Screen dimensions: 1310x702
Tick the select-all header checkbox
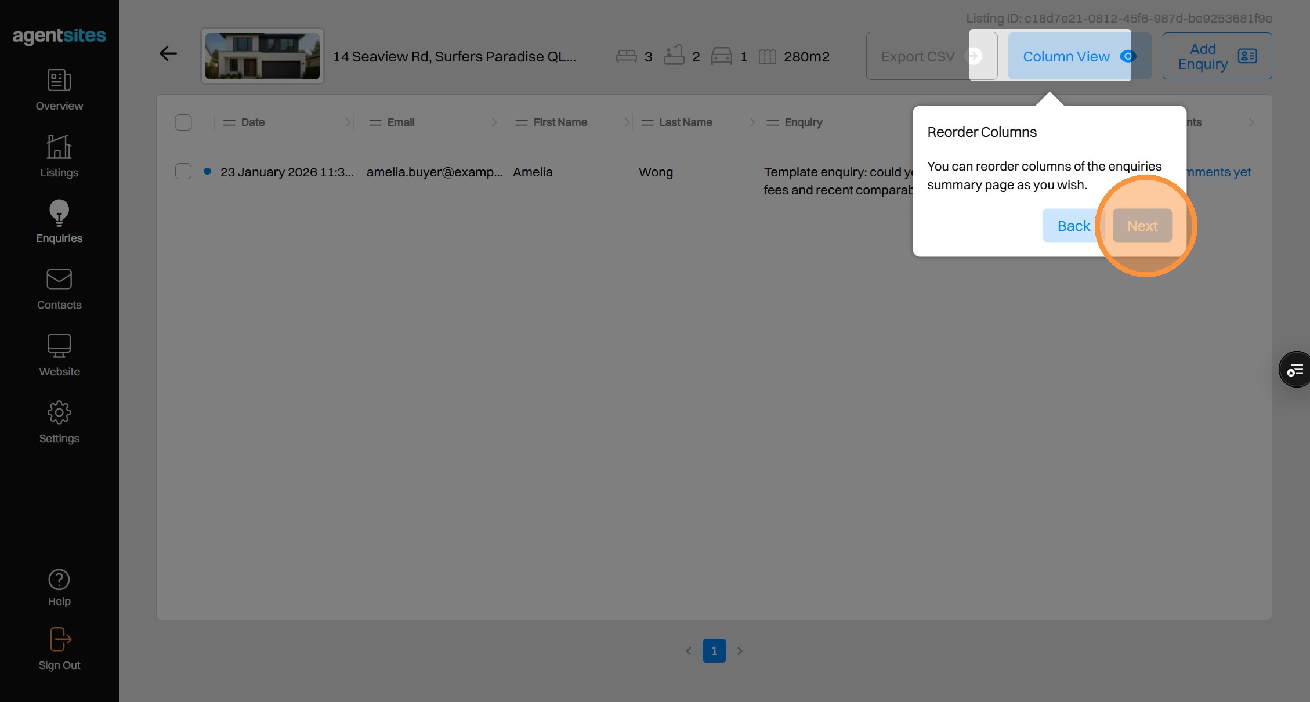[183, 122]
